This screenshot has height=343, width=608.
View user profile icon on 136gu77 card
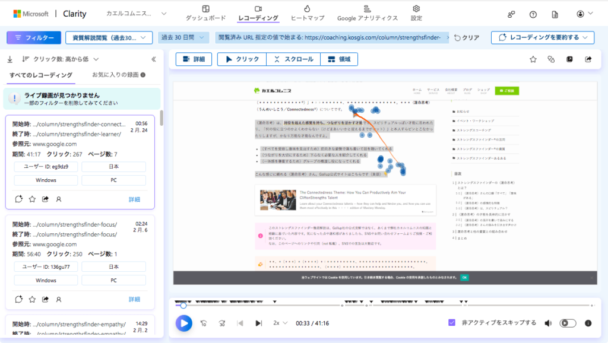point(59,299)
